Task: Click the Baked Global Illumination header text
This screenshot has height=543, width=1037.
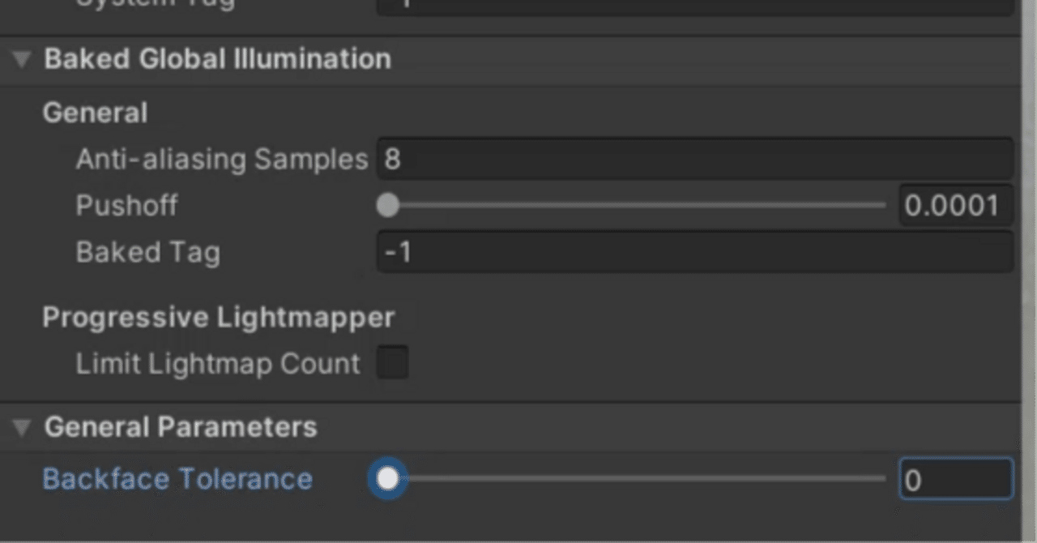Action: (x=219, y=58)
